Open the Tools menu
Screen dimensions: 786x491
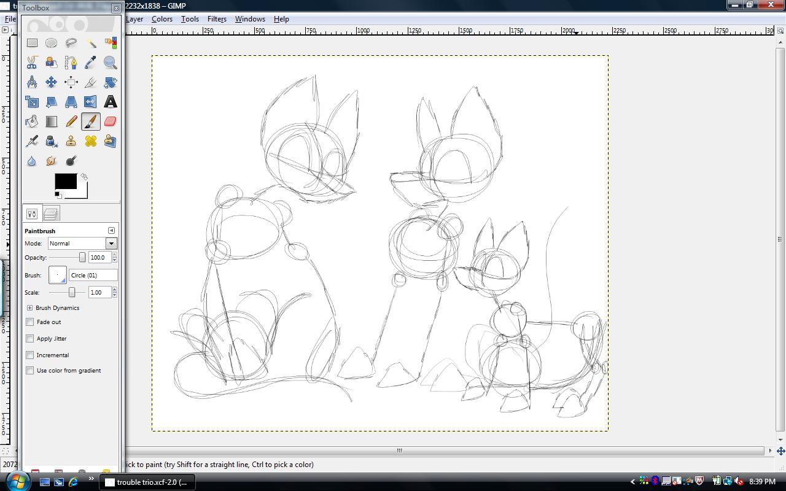[190, 19]
